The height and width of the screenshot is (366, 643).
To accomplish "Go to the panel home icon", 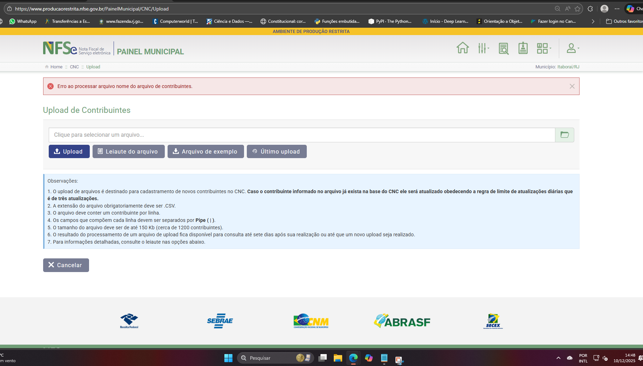I will coord(462,48).
